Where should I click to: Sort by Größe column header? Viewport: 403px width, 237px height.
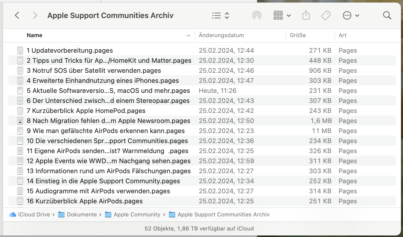pos(298,35)
